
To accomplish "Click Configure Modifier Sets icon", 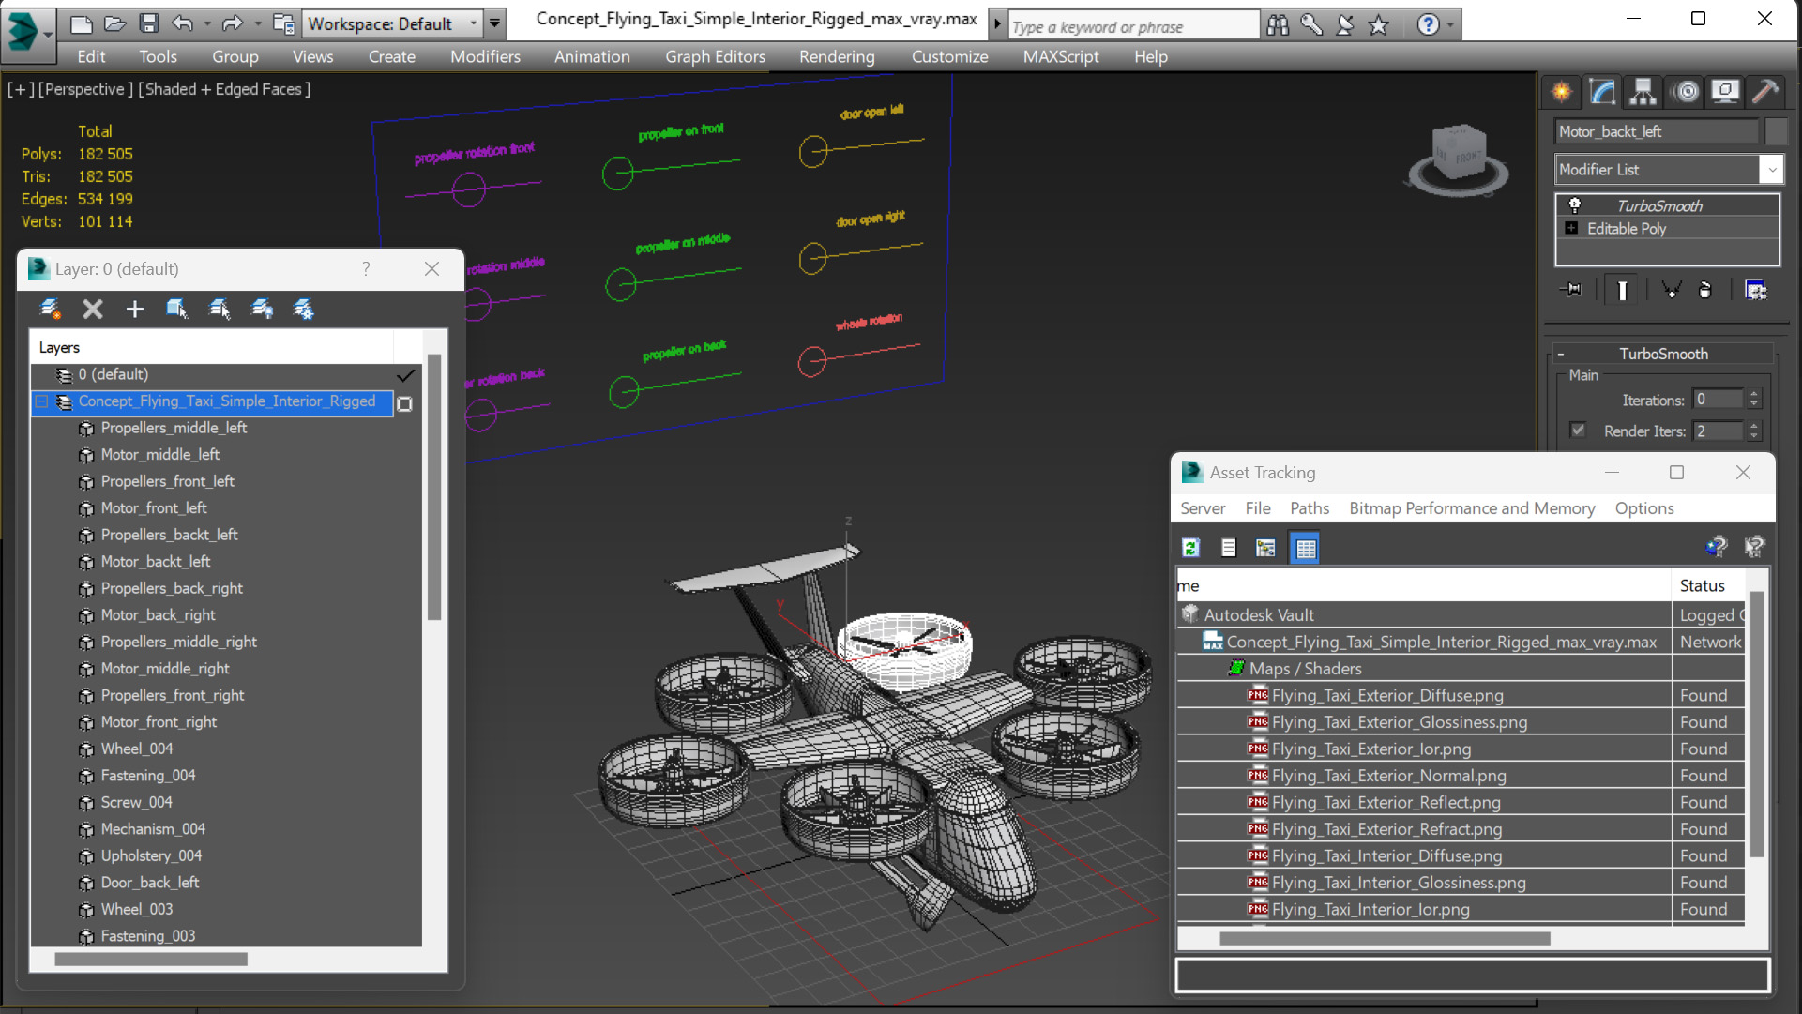I will click(x=1755, y=290).
